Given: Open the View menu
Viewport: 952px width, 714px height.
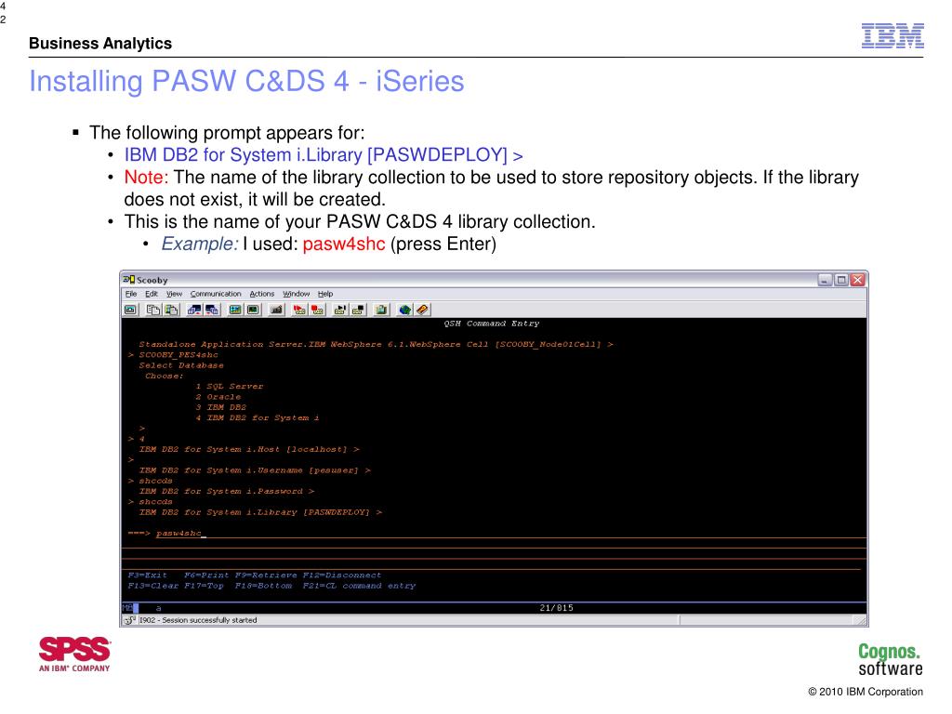Looking at the screenshot, I should pos(174,294).
